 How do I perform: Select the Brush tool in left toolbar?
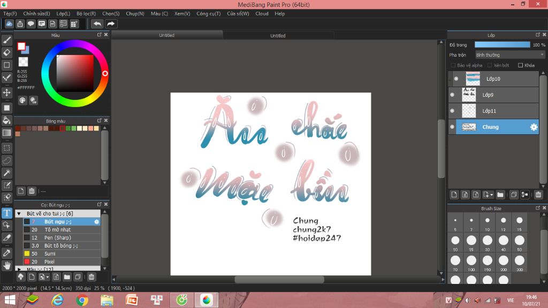(6, 40)
